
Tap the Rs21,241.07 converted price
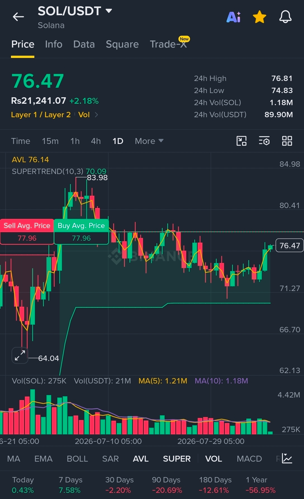coord(39,101)
